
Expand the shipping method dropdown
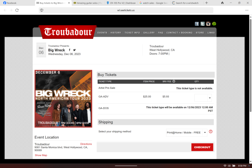(186, 132)
